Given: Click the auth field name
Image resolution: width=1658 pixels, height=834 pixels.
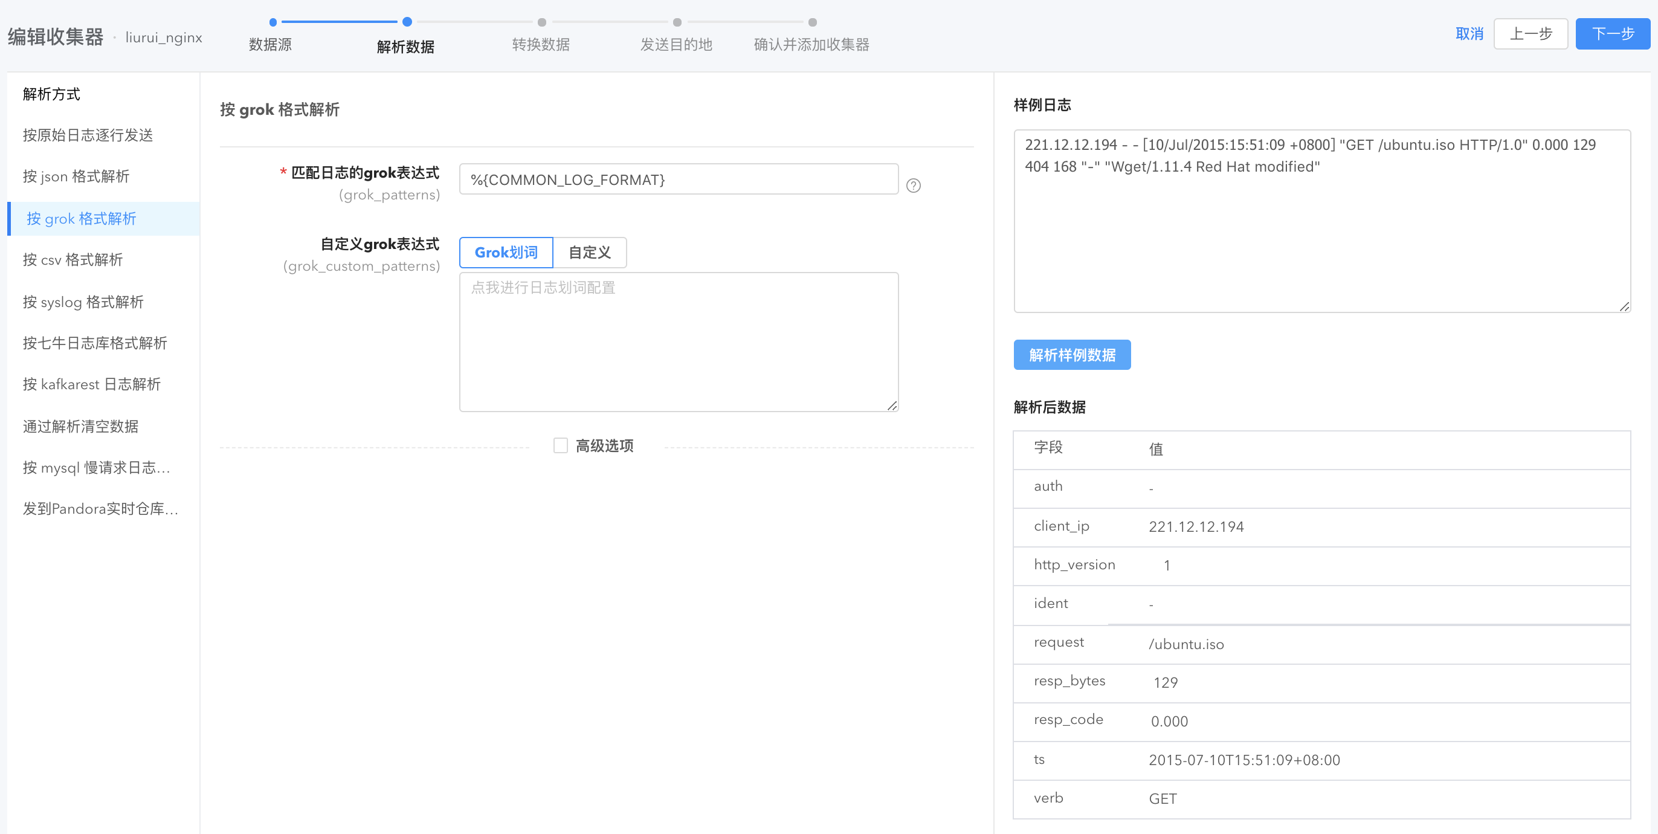Looking at the screenshot, I should pyautogui.click(x=1048, y=486).
